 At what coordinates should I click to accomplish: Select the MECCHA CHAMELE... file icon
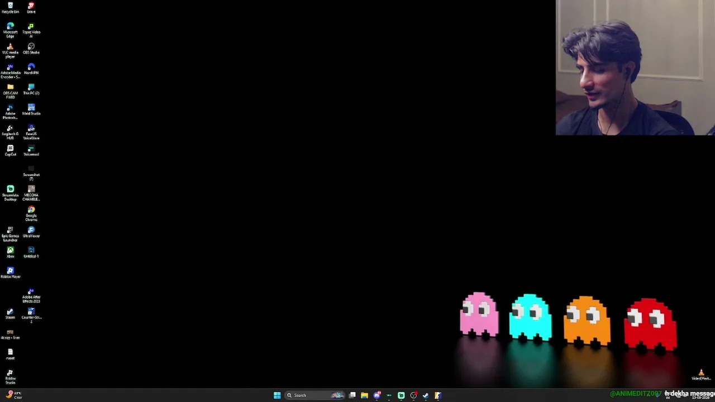(x=31, y=193)
